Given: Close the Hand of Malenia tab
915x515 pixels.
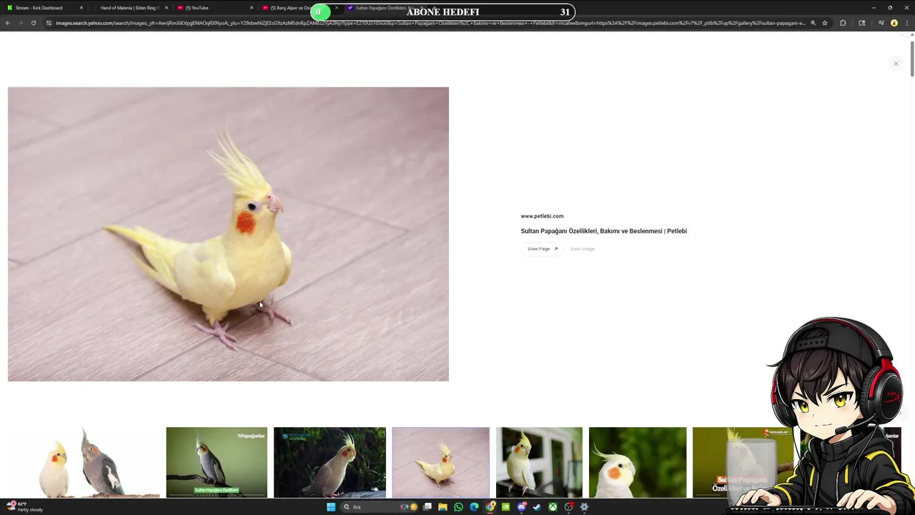Looking at the screenshot, I should coord(167,8).
